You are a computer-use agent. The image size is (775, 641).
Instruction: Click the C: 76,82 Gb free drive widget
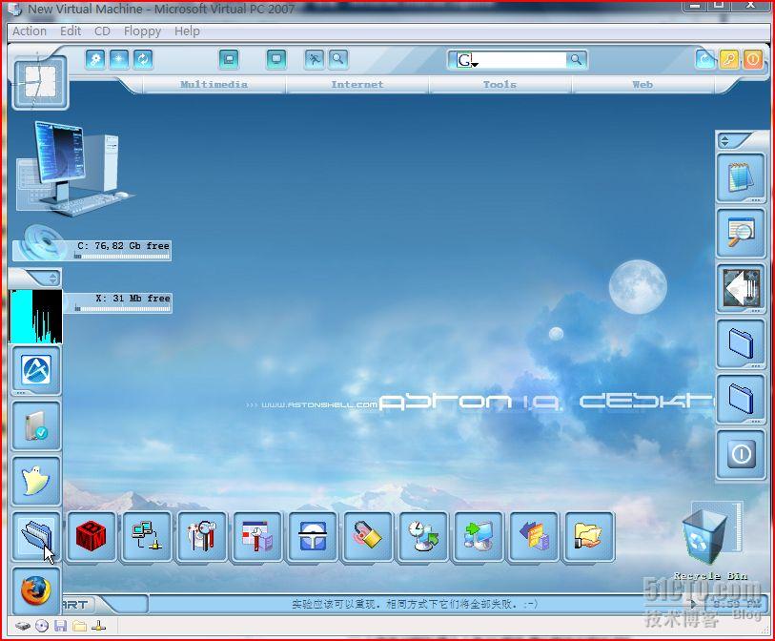pos(92,244)
